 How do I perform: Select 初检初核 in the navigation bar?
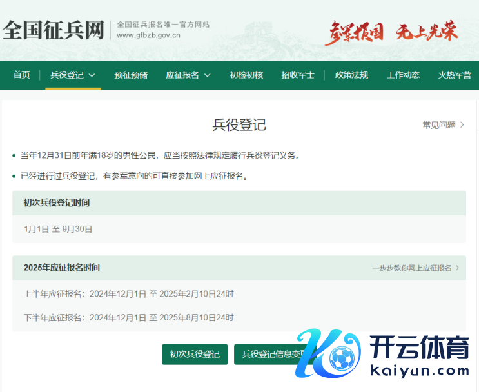pyautogui.click(x=246, y=75)
